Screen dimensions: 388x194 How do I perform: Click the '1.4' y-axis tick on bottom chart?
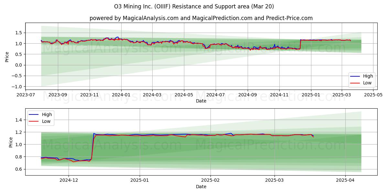click(x=19, y=120)
